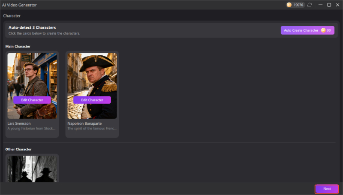Click the 19076 credits balance
This screenshot has height=195, width=343.
[298, 5]
